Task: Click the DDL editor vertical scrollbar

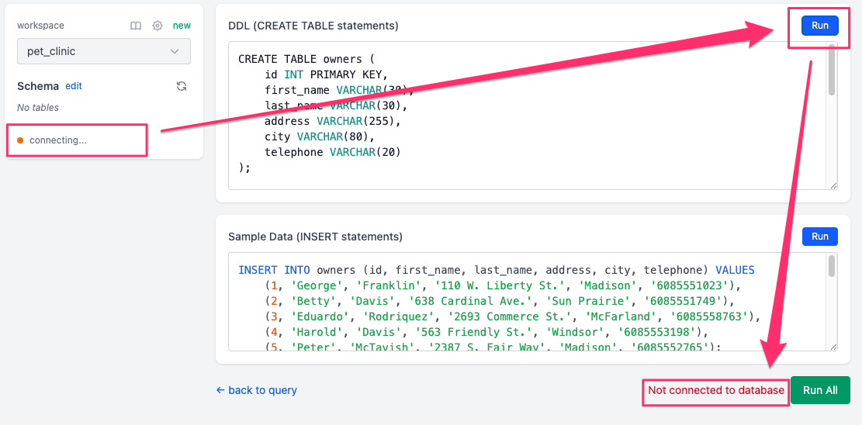Action: click(x=832, y=71)
